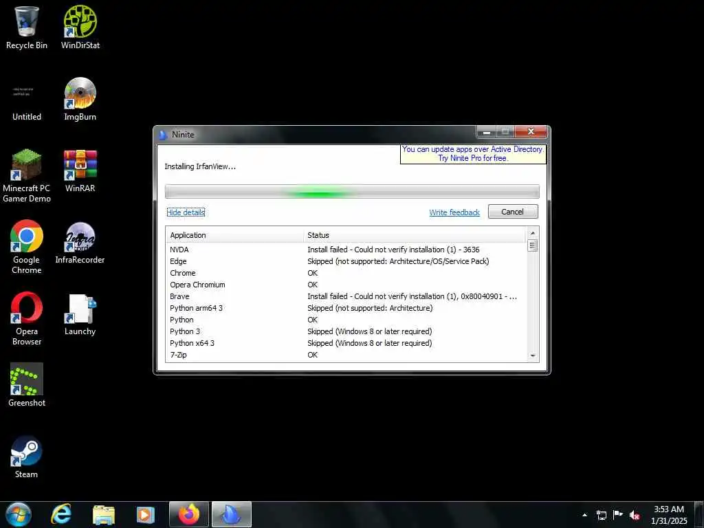The image size is (704, 528).
Task: Select the Python x64 3 row
Action: click(346, 342)
